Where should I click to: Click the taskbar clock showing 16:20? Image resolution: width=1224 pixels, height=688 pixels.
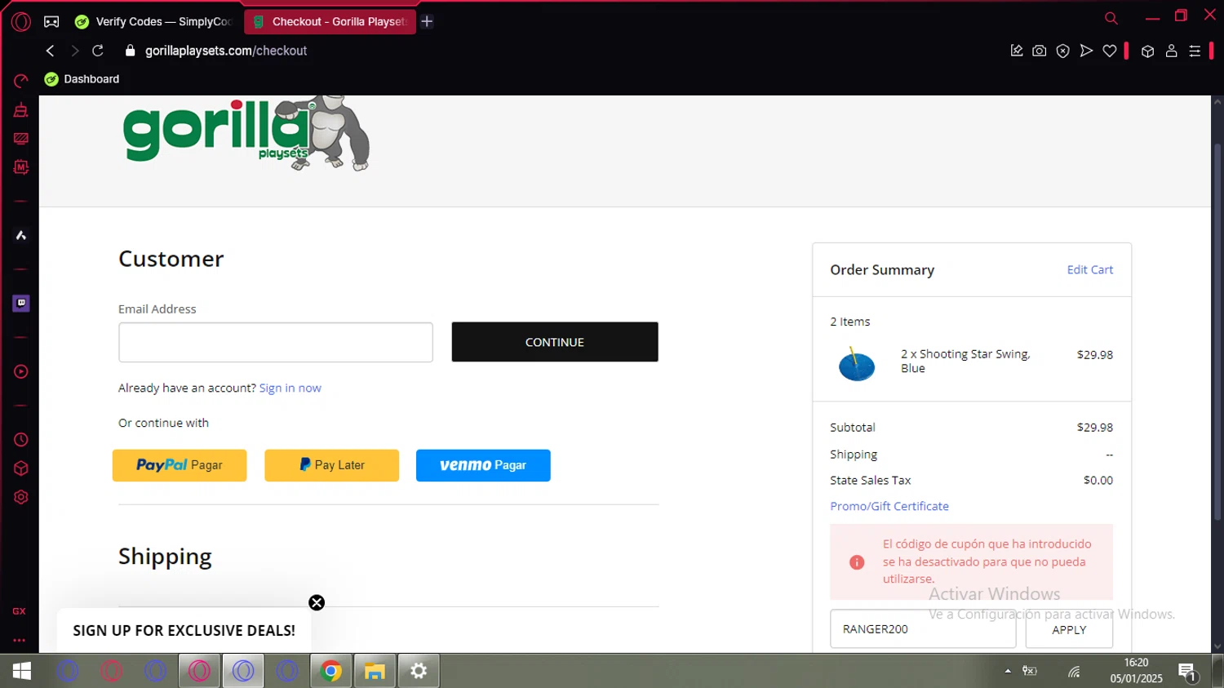pyautogui.click(x=1136, y=671)
